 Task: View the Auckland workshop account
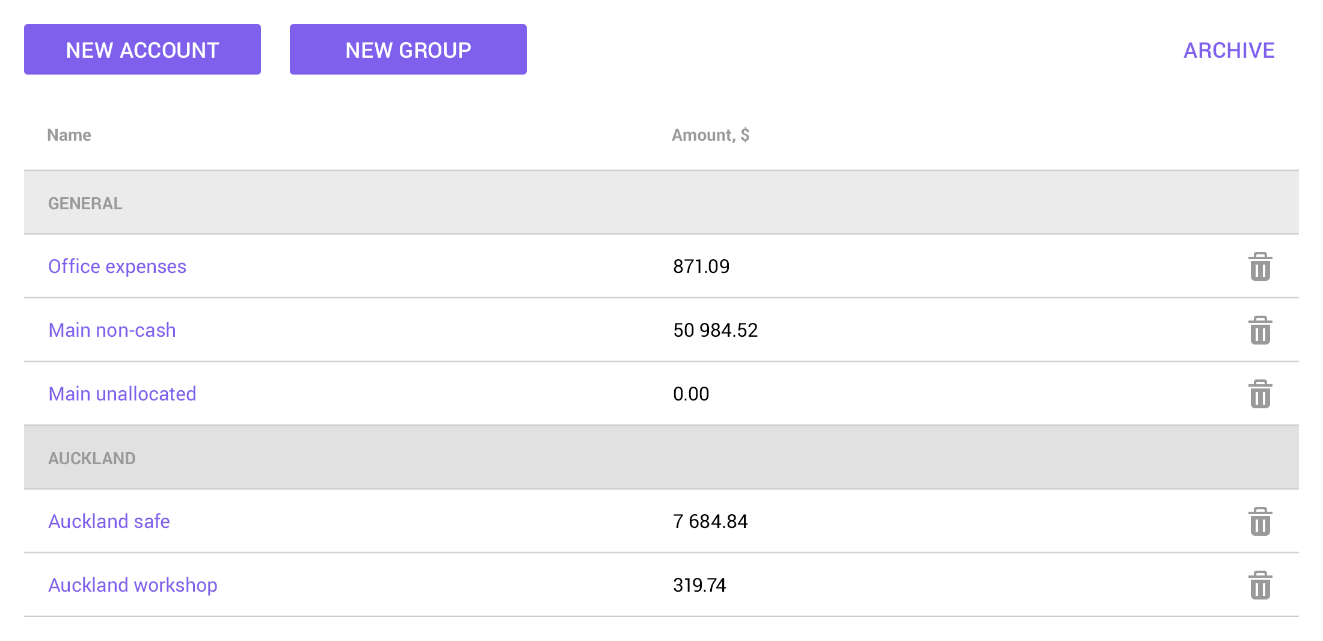click(133, 585)
